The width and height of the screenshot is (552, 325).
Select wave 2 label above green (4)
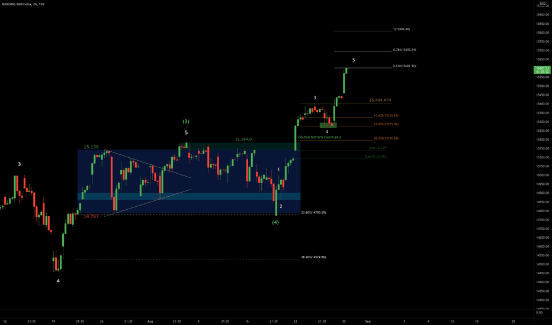[281, 207]
